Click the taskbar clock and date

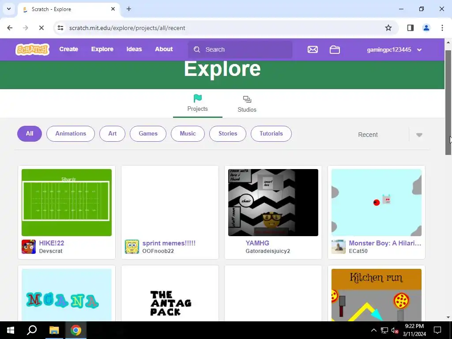[414, 330]
